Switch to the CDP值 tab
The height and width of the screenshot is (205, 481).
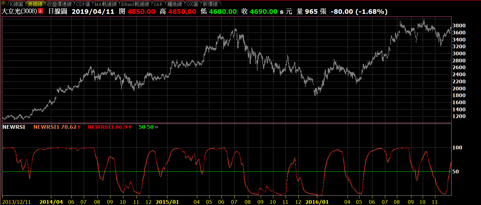coord(83,4)
